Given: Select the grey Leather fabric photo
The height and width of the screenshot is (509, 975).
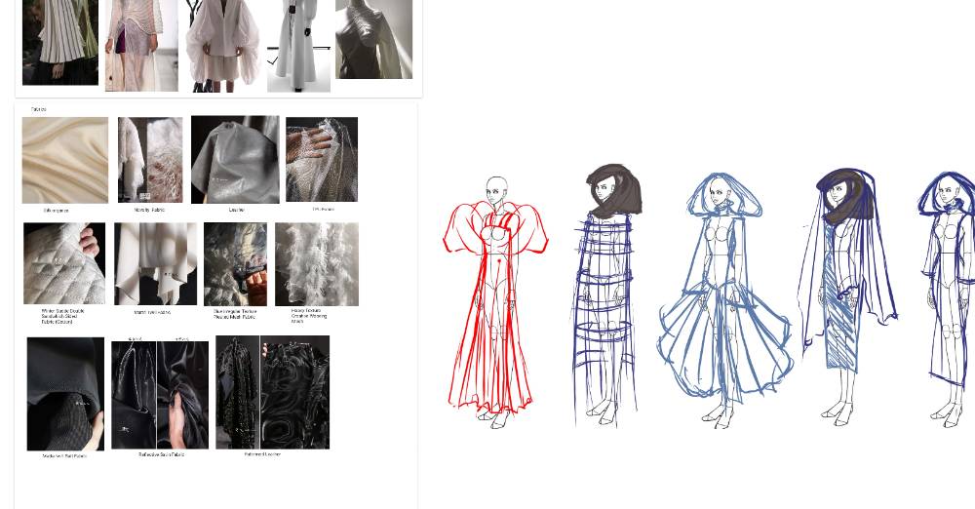Looking at the screenshot, I should tap(235, 159).
